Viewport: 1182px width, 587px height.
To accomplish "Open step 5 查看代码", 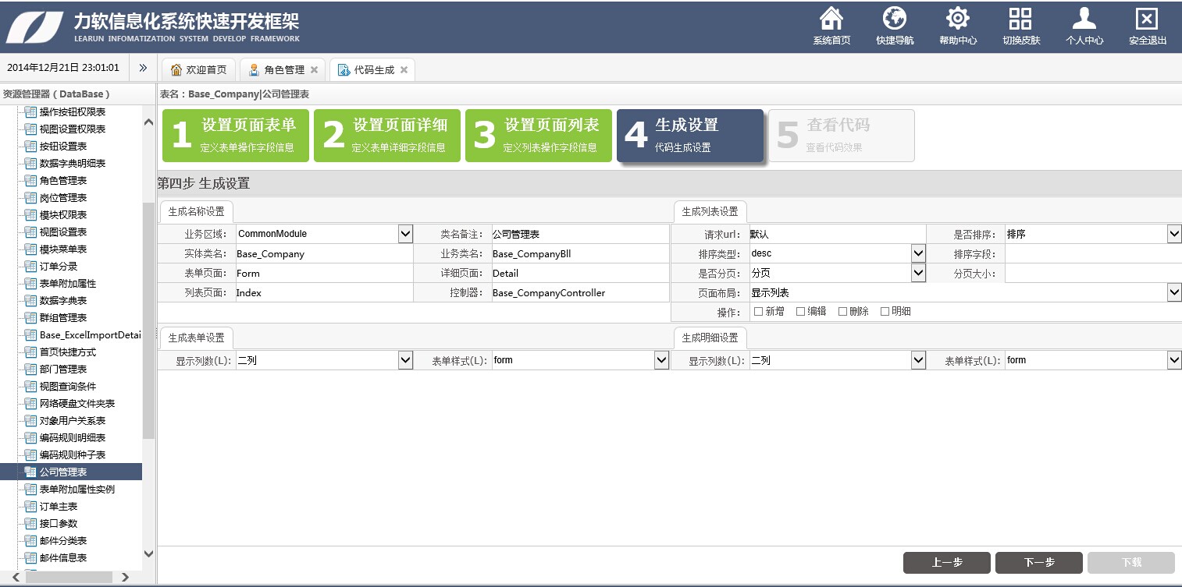I will coord(842,136).
